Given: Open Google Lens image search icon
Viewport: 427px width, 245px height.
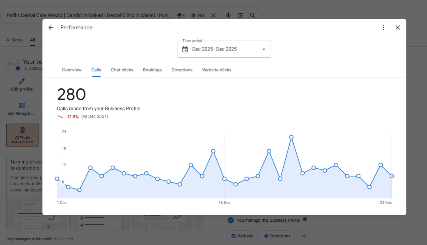Looking at the screenshot, I should 240,15.
